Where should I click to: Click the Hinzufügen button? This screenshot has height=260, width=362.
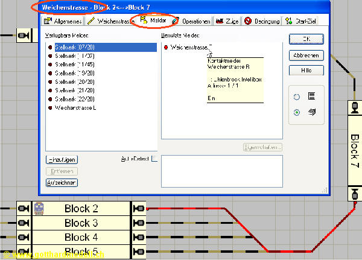click(x=62, y=159)
